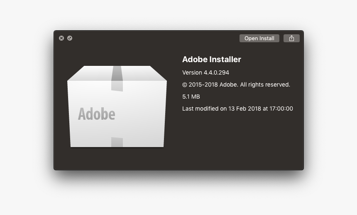
Task: Click the Adobe box package thumbnail
Action: tap(117, 106)
